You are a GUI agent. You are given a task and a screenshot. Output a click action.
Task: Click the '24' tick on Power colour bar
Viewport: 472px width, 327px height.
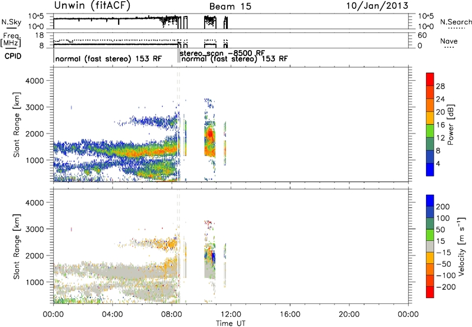(x=440, y=99)
